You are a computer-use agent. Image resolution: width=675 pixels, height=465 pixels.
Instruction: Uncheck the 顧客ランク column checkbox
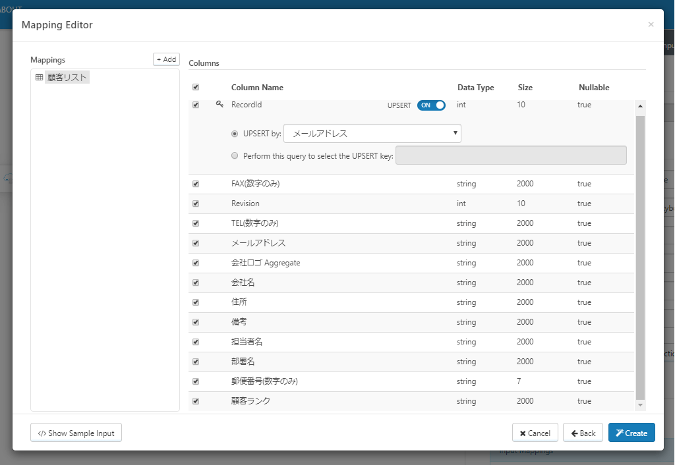coord(196,402)
